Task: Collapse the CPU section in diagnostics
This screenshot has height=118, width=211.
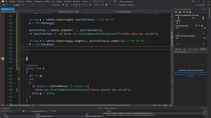Action: 175,36
